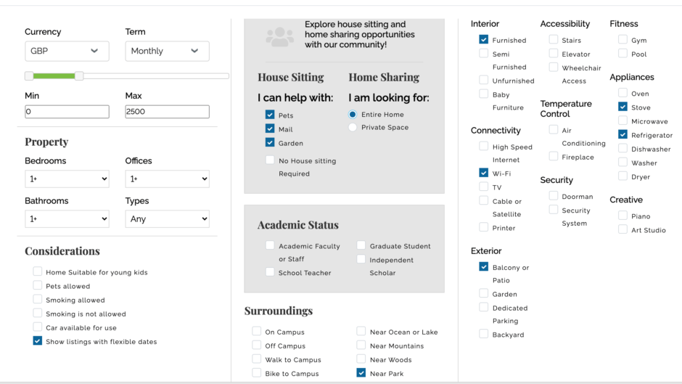Uncheck the Mail house sitting checkbox

pyautogui.click(x=270, y=128)
